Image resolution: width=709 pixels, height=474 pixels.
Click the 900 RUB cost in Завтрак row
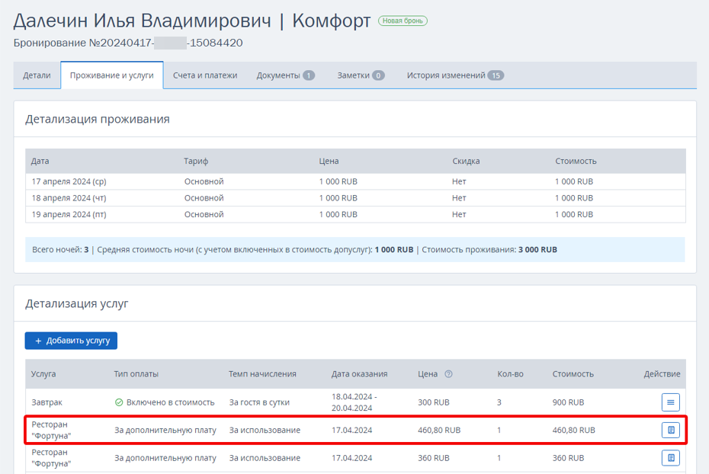pyautogui.click(x=568, y=402)
